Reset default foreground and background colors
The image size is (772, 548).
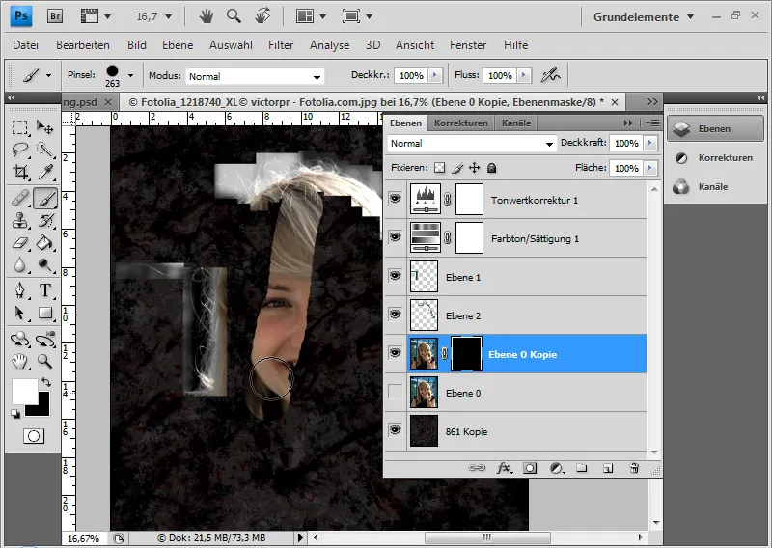[x=15, y=414]
